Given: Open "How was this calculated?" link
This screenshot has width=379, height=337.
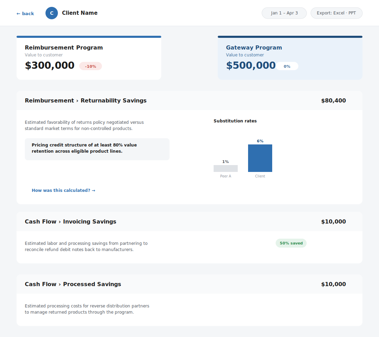Looking at the screenshot, I should [x=64, y=190].
